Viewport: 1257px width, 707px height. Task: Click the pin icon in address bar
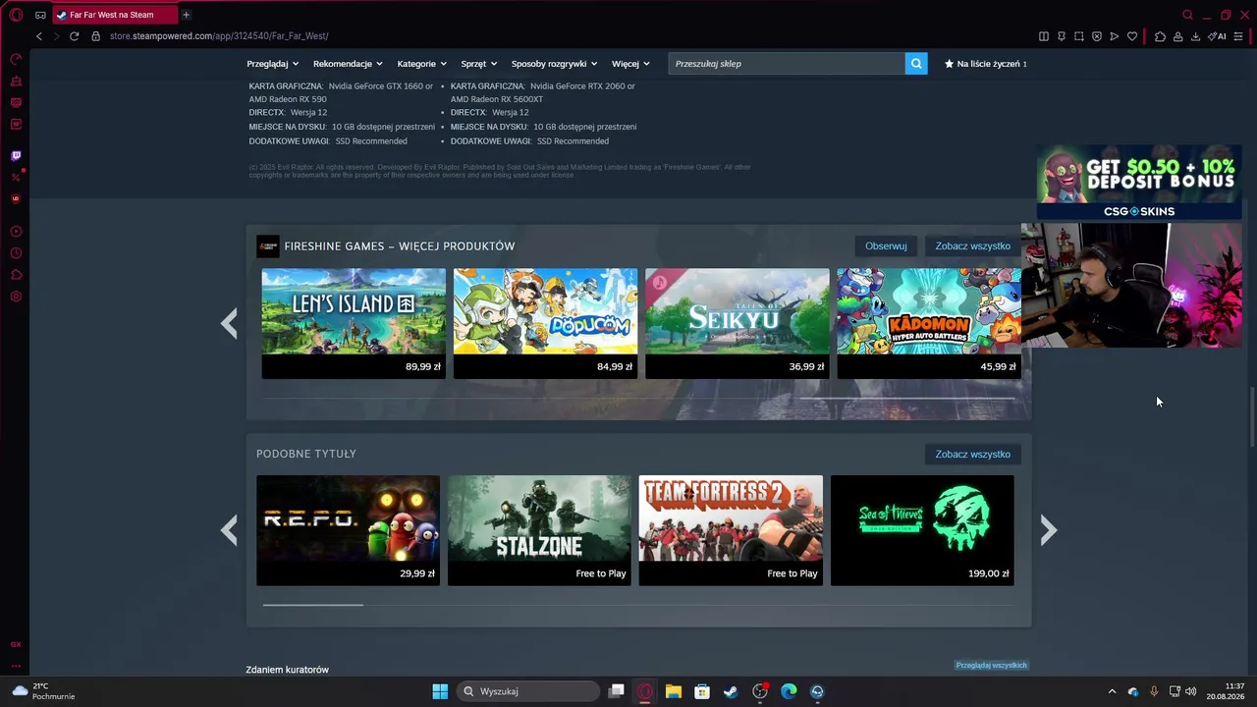(1062, 36)
